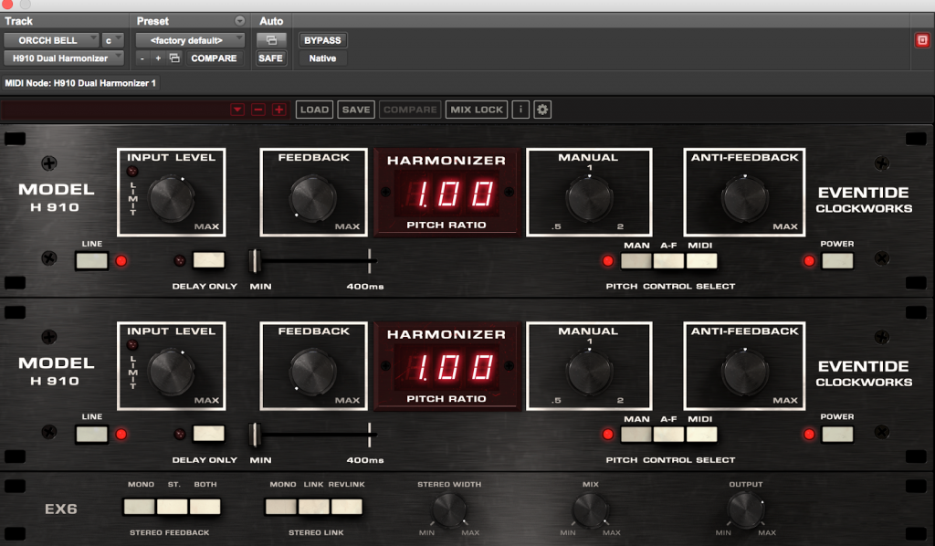
Task: Select MAN pitch control on the lower unit
Action: coord(636,435)
